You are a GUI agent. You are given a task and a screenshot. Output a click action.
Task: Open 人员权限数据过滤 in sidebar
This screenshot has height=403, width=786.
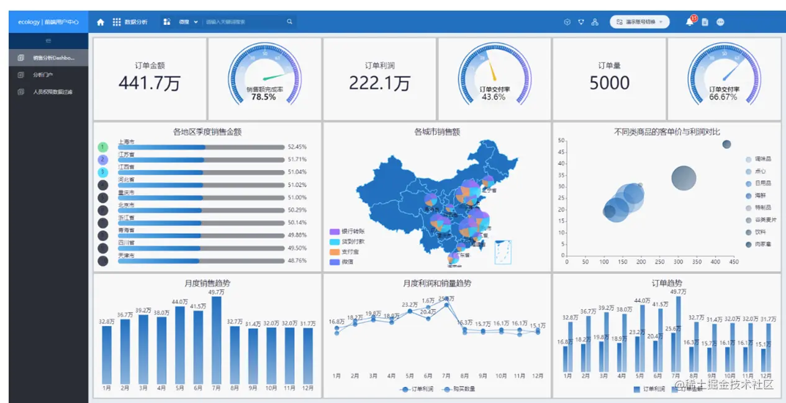click(x=48, y=92)
